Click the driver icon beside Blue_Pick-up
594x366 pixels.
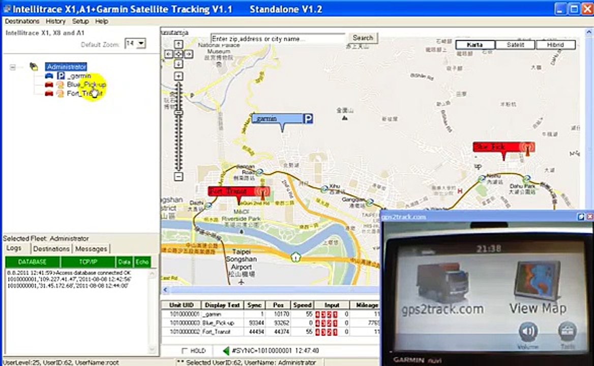tap(60, 84)
